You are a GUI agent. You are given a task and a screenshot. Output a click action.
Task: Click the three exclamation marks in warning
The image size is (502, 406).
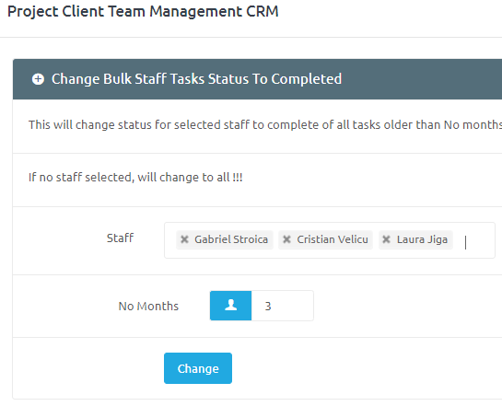[238, 177]
